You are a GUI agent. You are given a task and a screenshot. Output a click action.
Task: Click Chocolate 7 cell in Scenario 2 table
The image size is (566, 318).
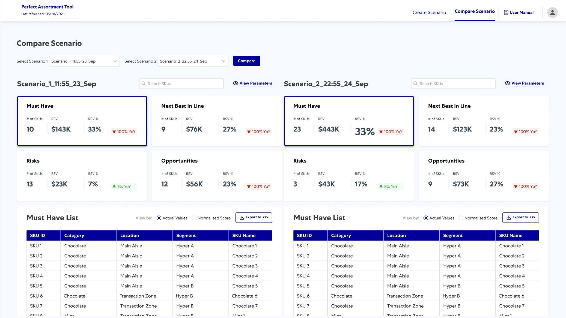517,306
